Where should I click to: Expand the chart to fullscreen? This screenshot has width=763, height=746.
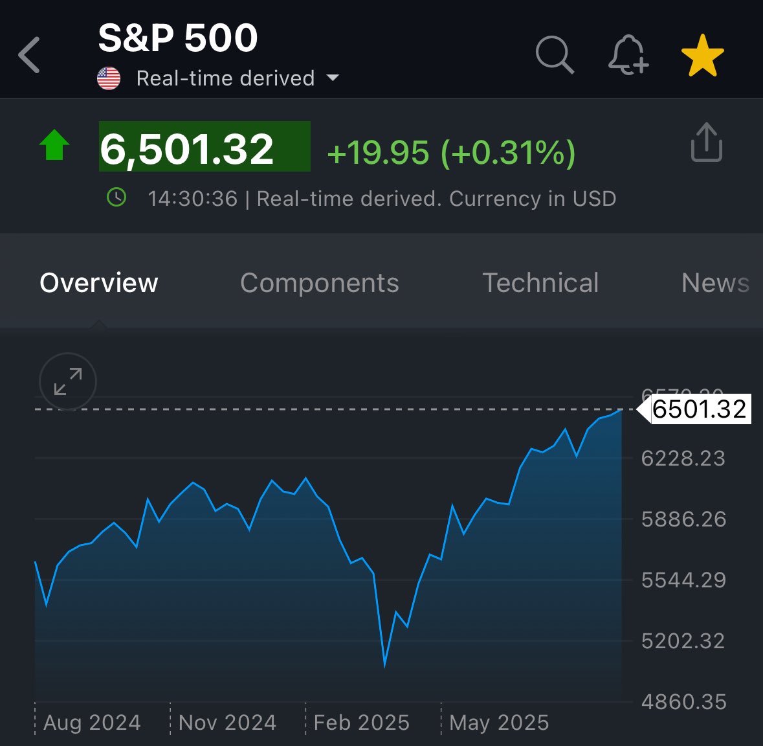click(68, 381)
